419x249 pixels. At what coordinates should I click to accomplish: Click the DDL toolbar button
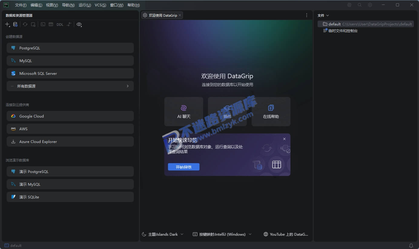point(60,25)
